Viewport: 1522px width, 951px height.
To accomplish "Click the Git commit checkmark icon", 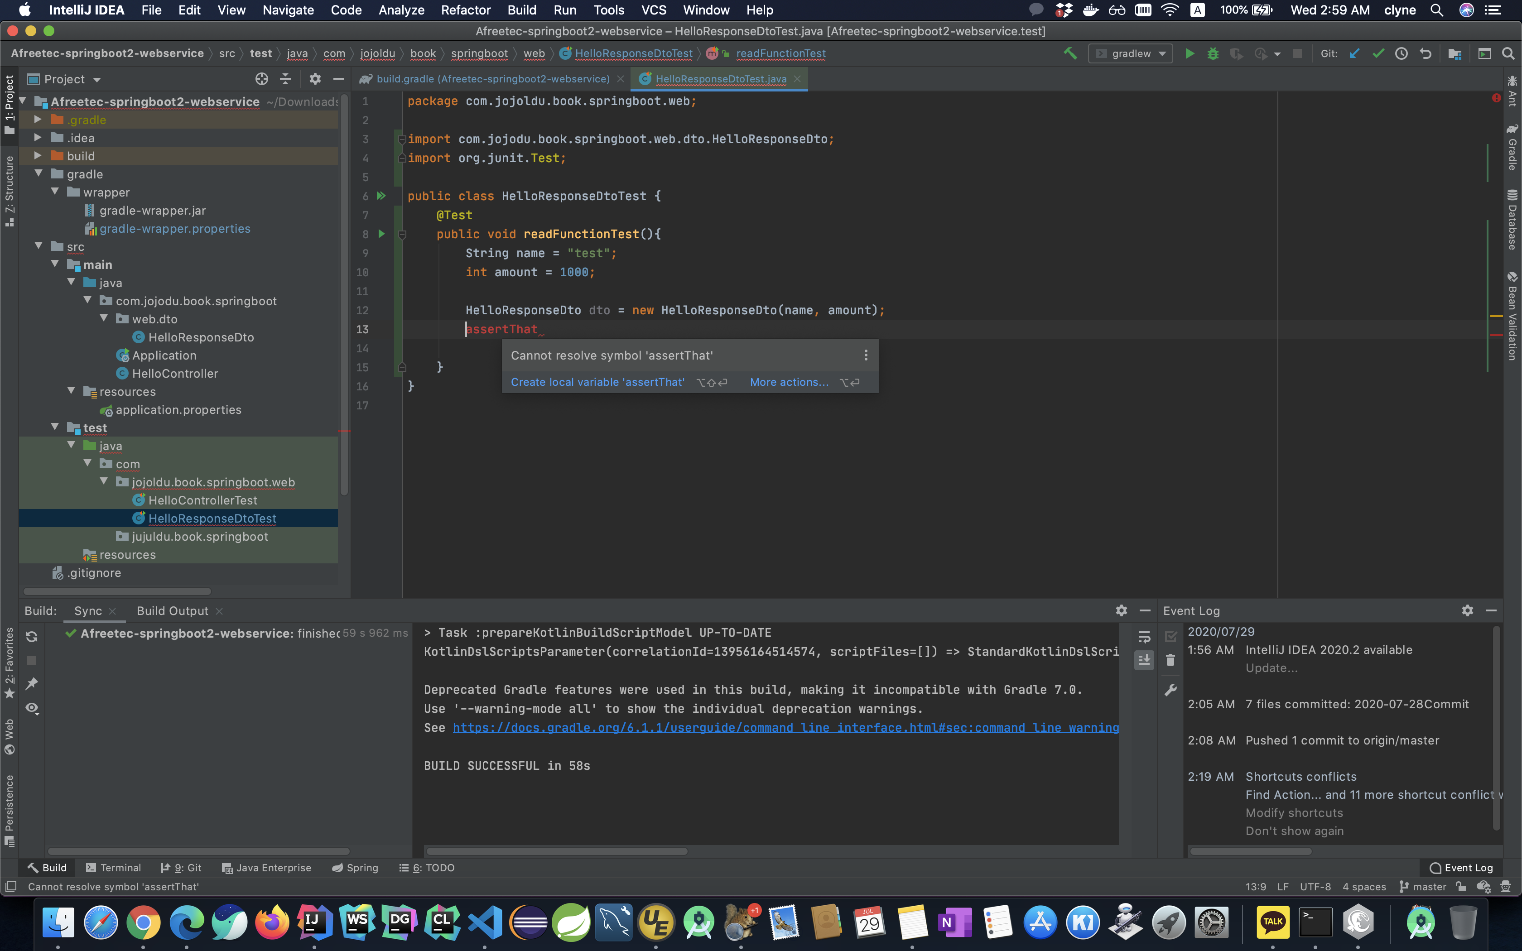I will click(1378, 53).
